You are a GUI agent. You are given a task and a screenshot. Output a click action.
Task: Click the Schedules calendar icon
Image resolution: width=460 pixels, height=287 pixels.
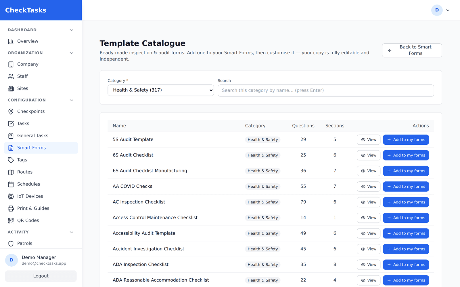click(11, 184)
